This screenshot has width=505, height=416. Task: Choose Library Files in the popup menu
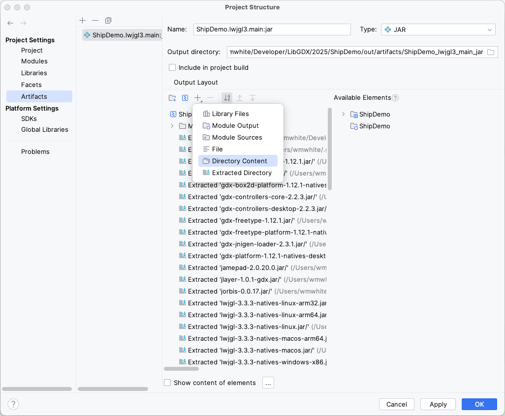coord(230,114)
